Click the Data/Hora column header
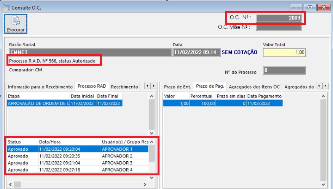This screenshot has width=333, height=189. [x=69, y=142]
